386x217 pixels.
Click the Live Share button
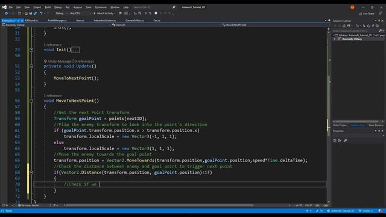tap(367, 13)
